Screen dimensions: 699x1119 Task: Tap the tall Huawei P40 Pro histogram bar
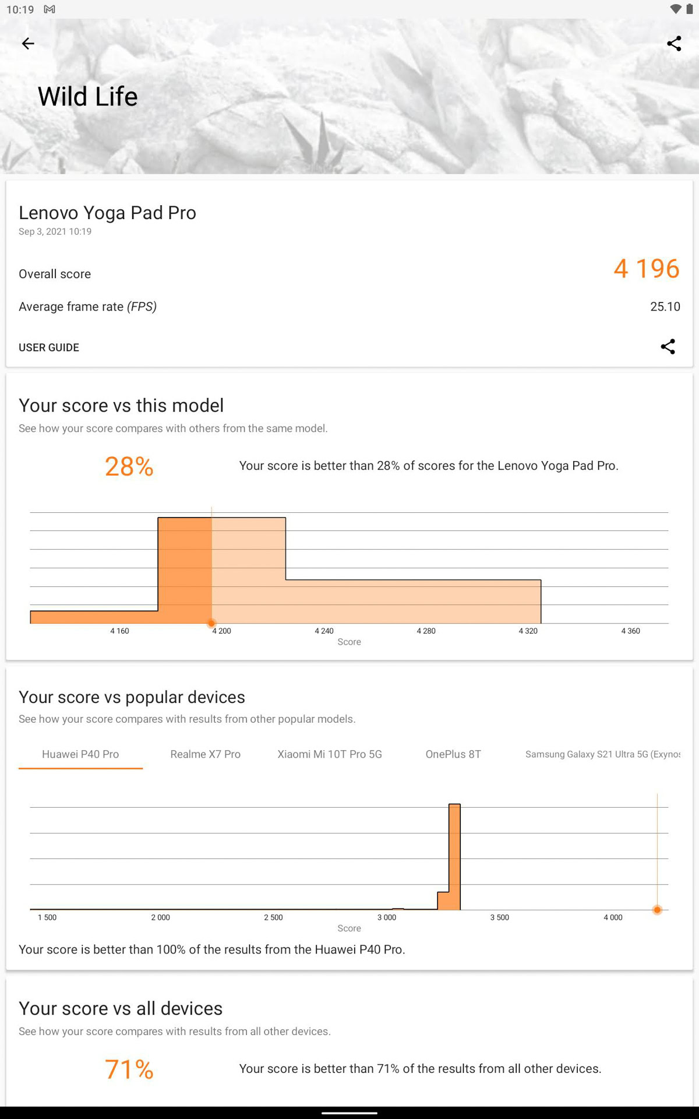point(454,857)
